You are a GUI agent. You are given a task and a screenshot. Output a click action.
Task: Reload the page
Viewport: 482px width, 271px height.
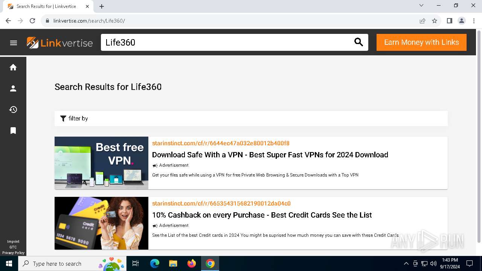click(32, 21)
